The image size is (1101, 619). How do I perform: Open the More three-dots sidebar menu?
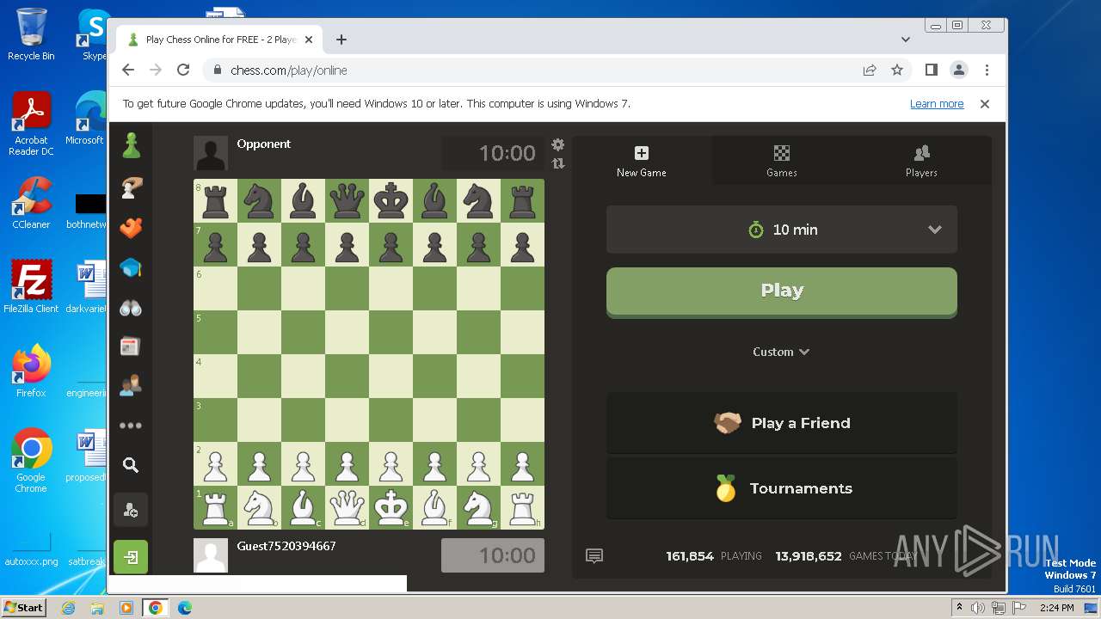pyautogui.click(x=131, y=425)
